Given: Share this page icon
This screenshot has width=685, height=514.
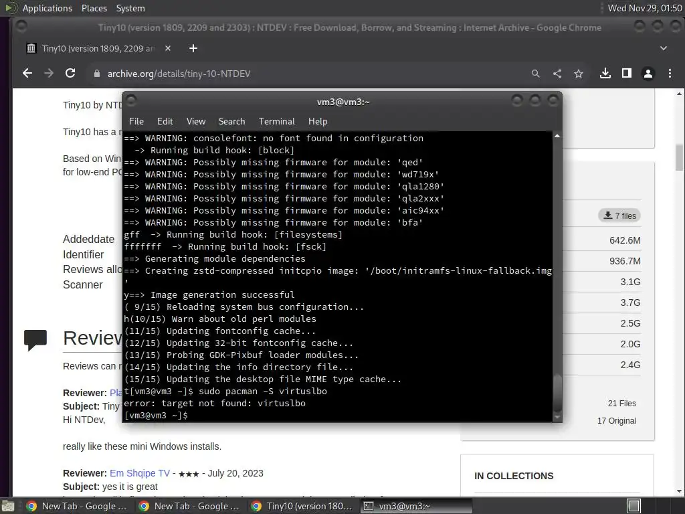Looking at the screenshot, I should [x=557, y=74].
